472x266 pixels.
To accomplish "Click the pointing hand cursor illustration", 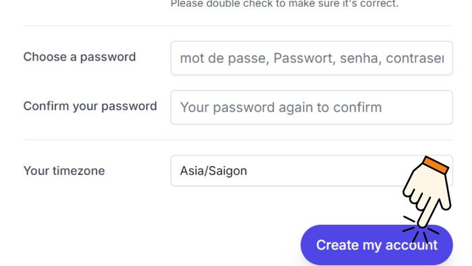I will 427,192.
